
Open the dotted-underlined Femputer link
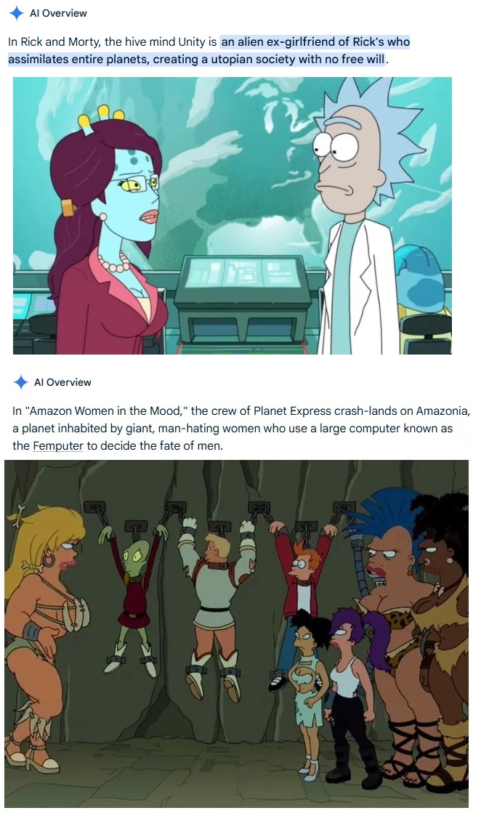pos(58,445)
